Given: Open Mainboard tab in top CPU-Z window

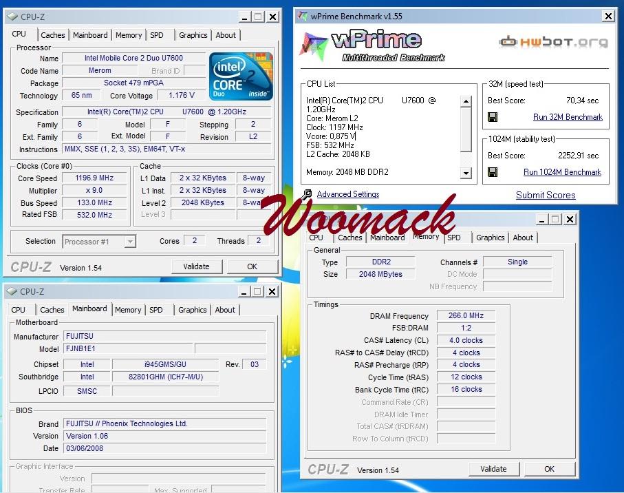Looking at the screenshot, I should point(90,35).
